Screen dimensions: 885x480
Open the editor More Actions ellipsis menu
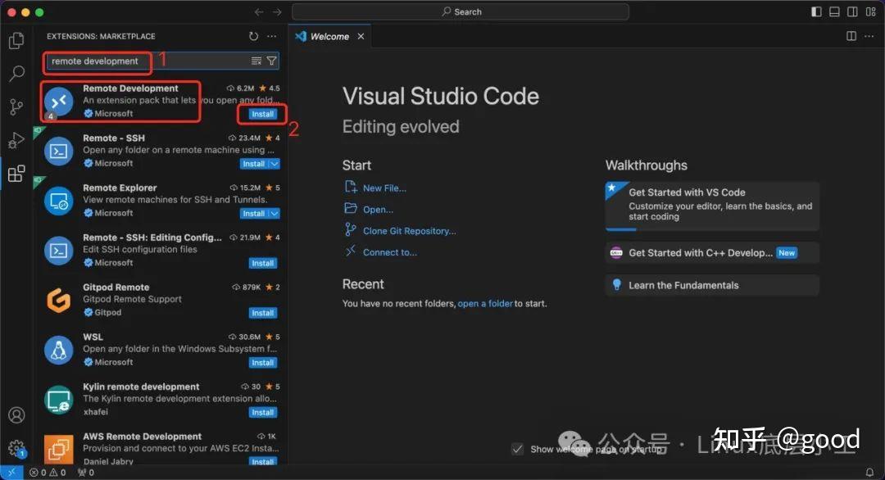tap(867, 36)
